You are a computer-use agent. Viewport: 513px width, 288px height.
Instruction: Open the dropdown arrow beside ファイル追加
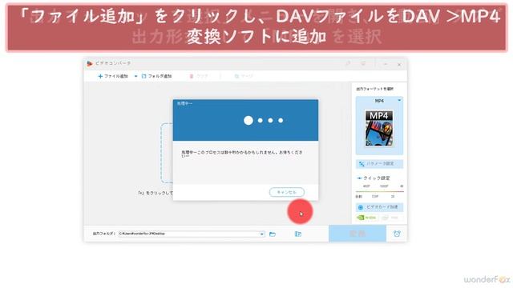point(135,77)
